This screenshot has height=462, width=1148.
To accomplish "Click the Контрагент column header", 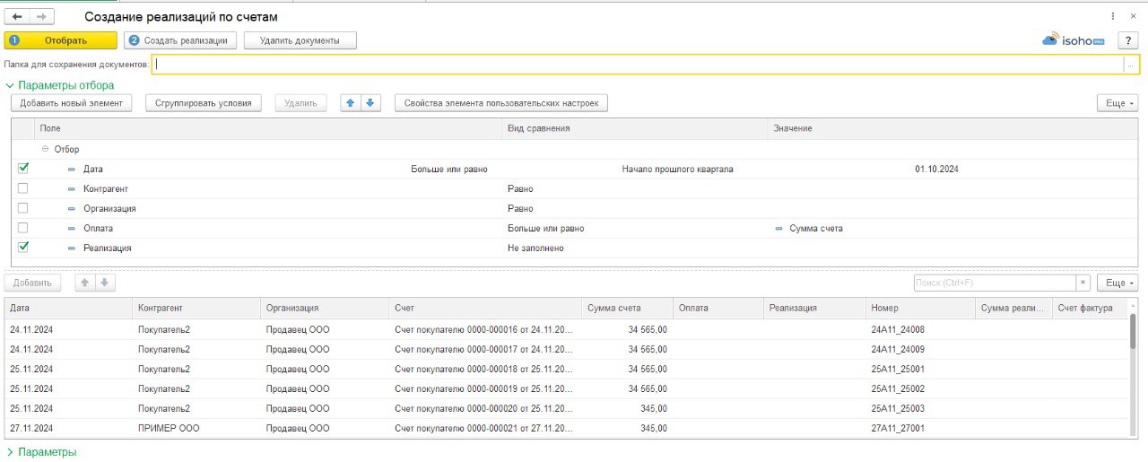I will (196, 308).
